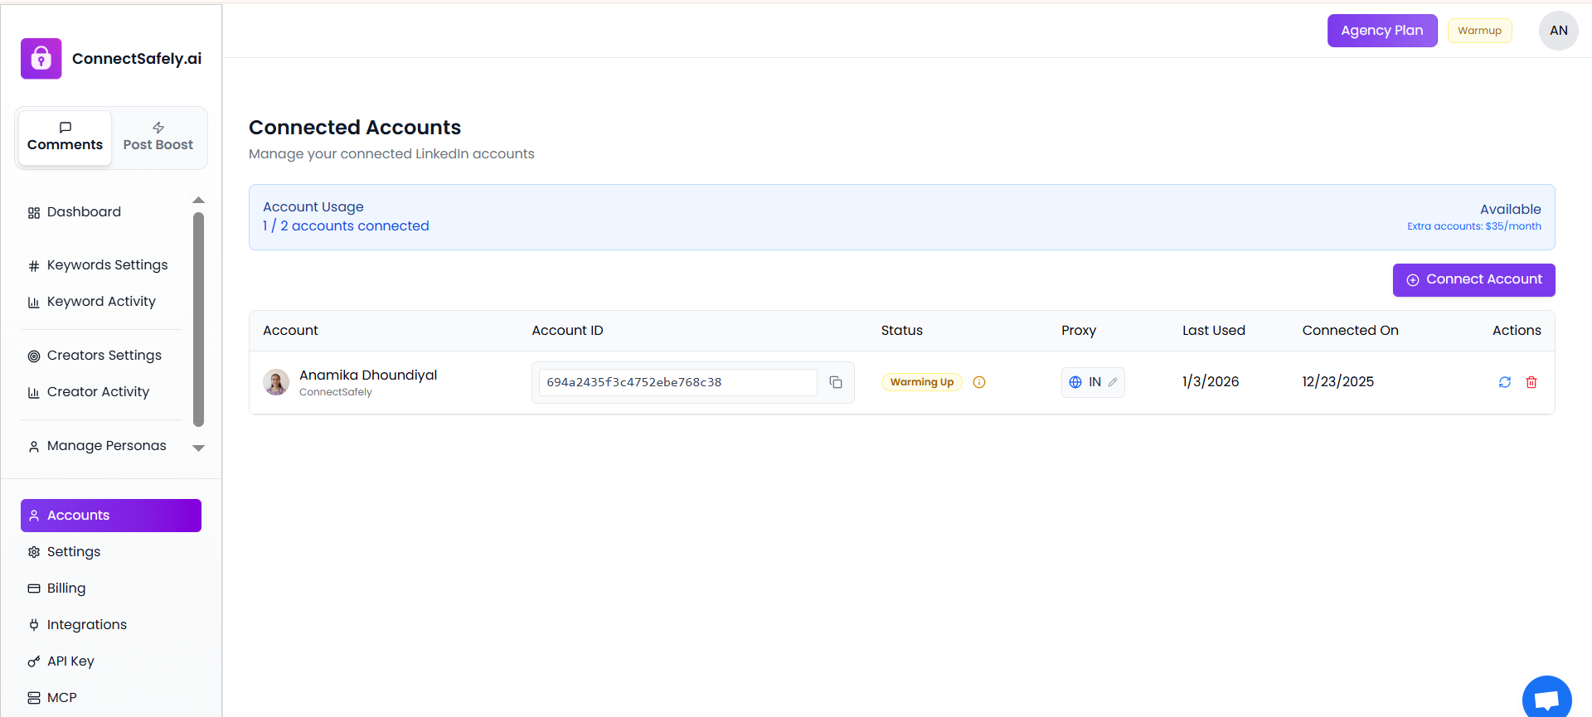Click the Agency Plan button
This screenshot has width=1592, height=717.
point(1381,31)
